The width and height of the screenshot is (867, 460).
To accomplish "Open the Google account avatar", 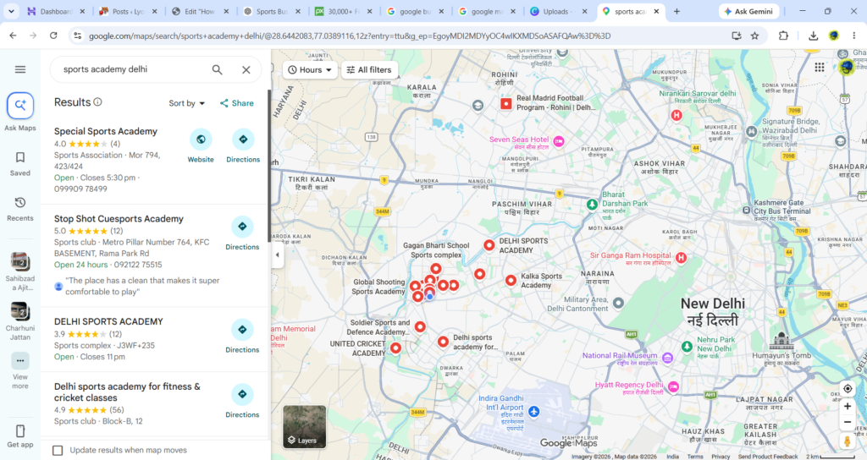I will pyautogui.click(x=847, y=68).
